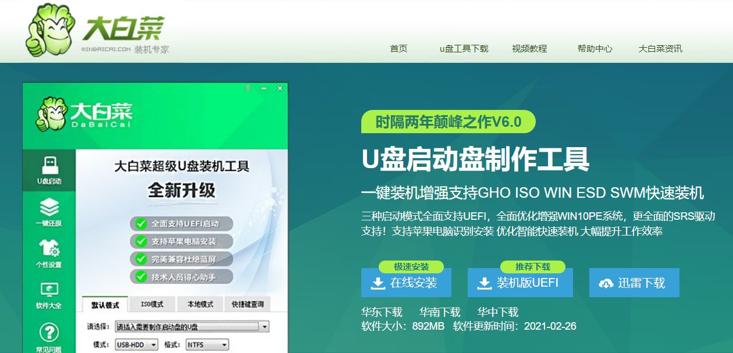
Task: Click the 完美兼容杜绝蓝屏 check icon
Action: 141,258
